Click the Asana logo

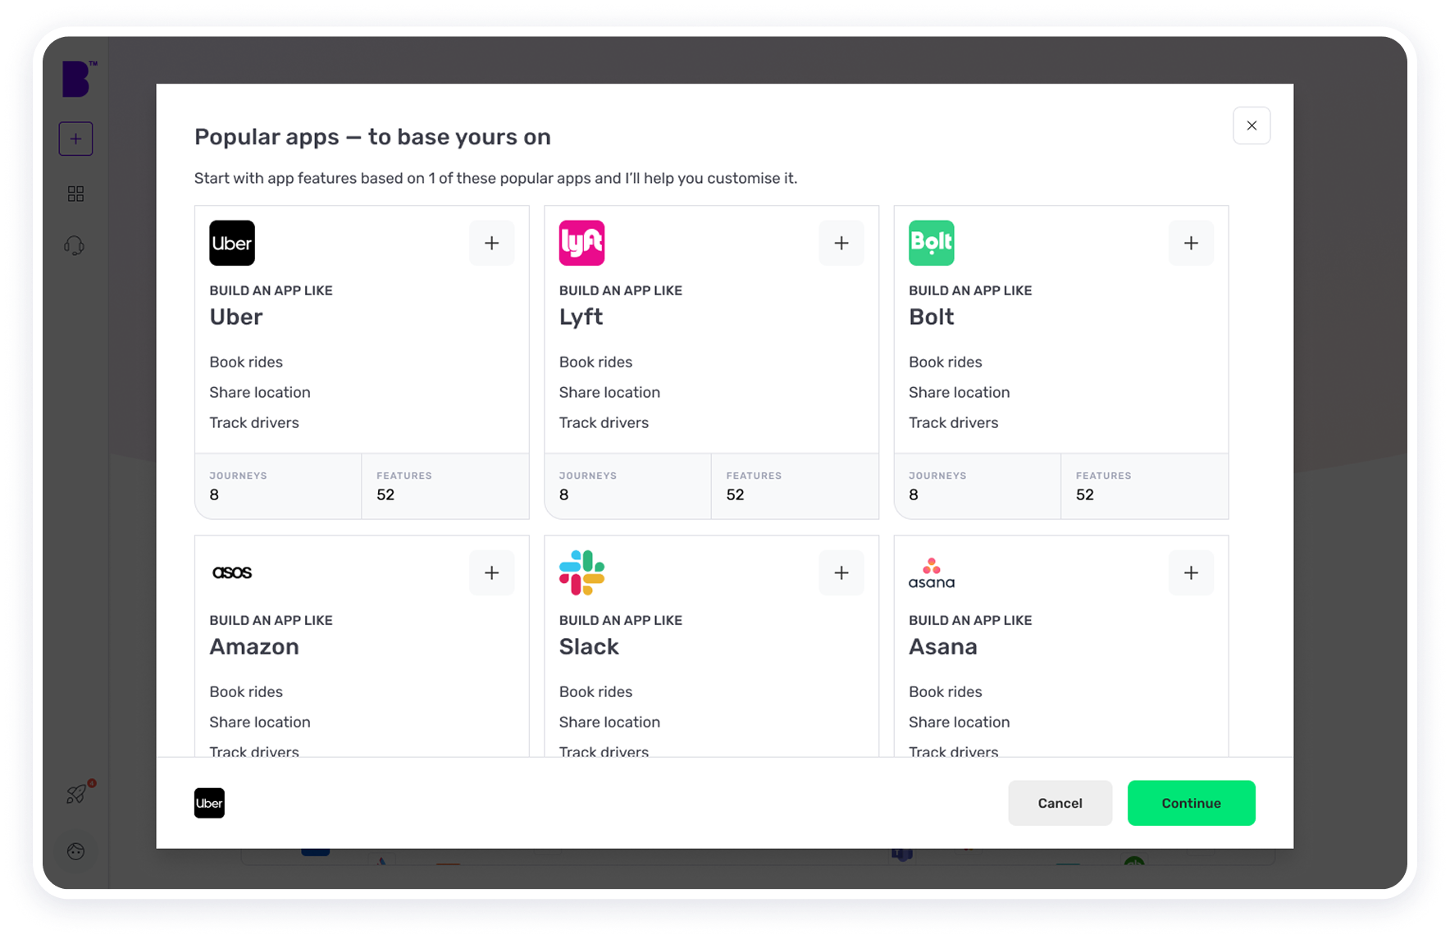click(932, 573)
